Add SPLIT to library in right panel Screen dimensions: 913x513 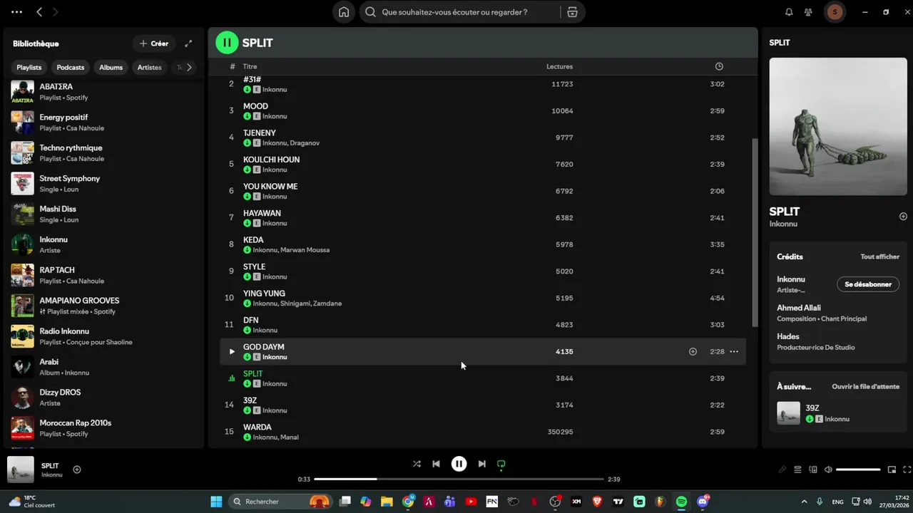[x=903, y=216]
